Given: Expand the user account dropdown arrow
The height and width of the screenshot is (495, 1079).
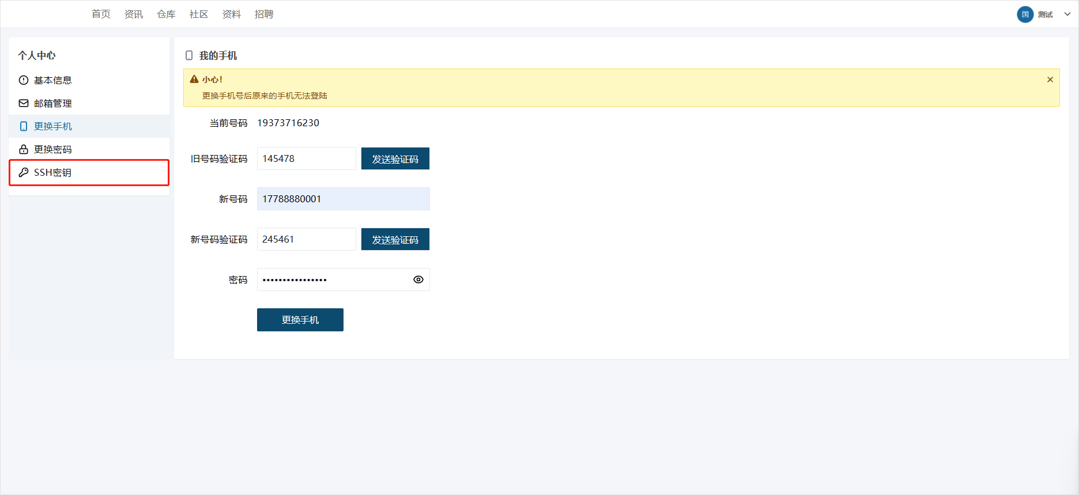Looking at the screenshot, I should pyautogui.click(x=1067, y=14).
